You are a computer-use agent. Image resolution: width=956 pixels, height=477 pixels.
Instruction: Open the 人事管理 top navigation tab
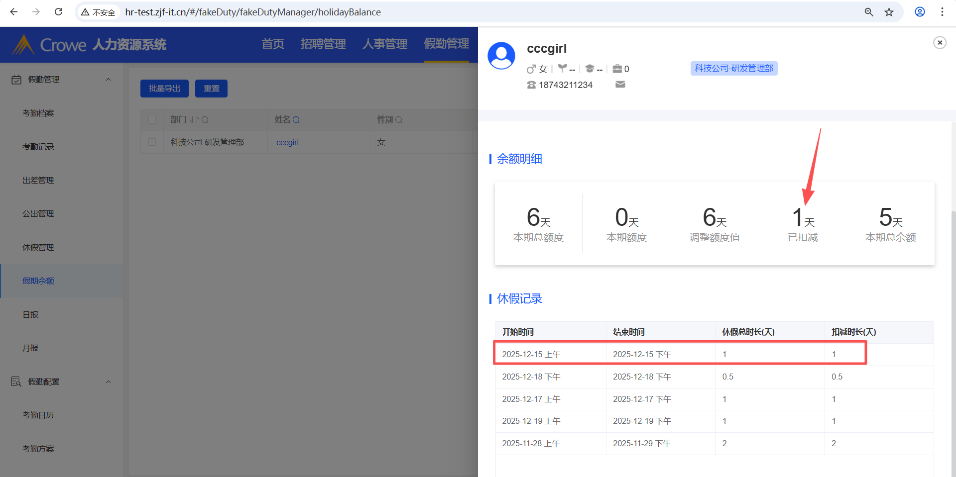[384, 44]
